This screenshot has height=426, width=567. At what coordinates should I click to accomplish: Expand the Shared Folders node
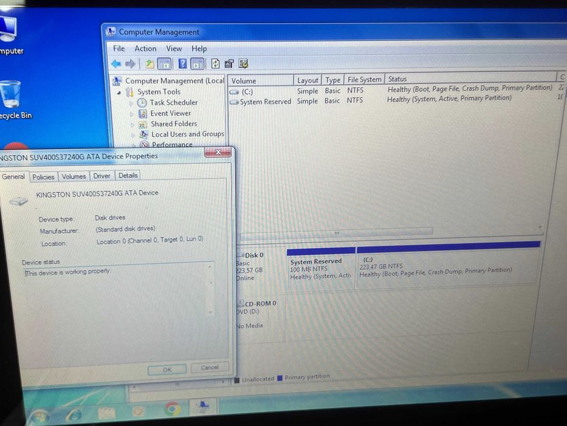[132, 125]
